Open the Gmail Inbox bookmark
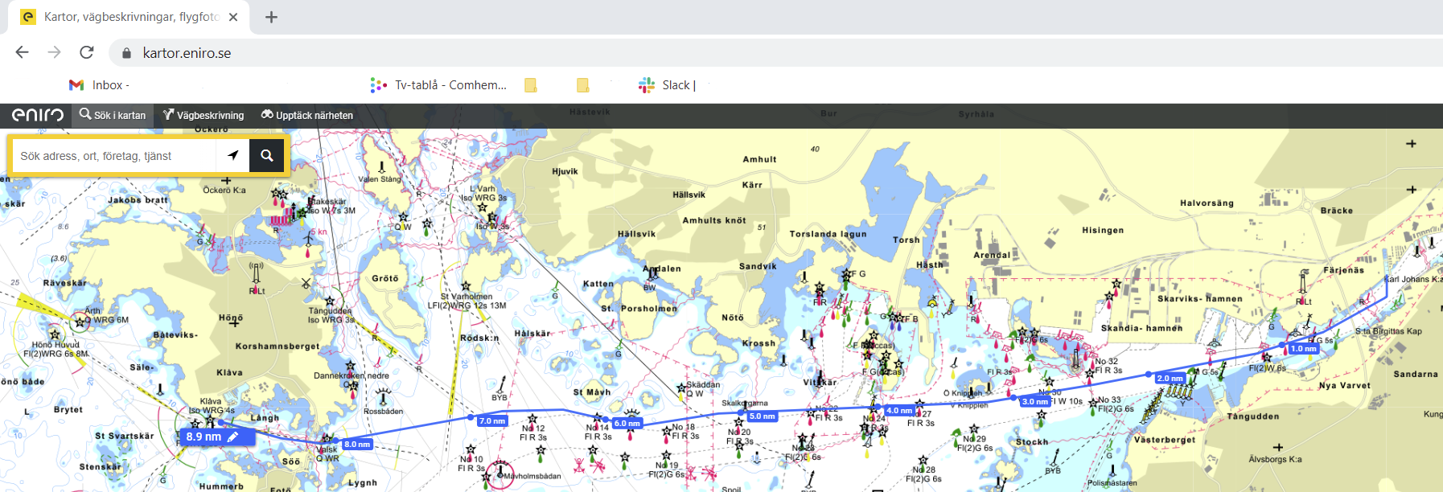 pyautogui.click(x=99, y=85)
